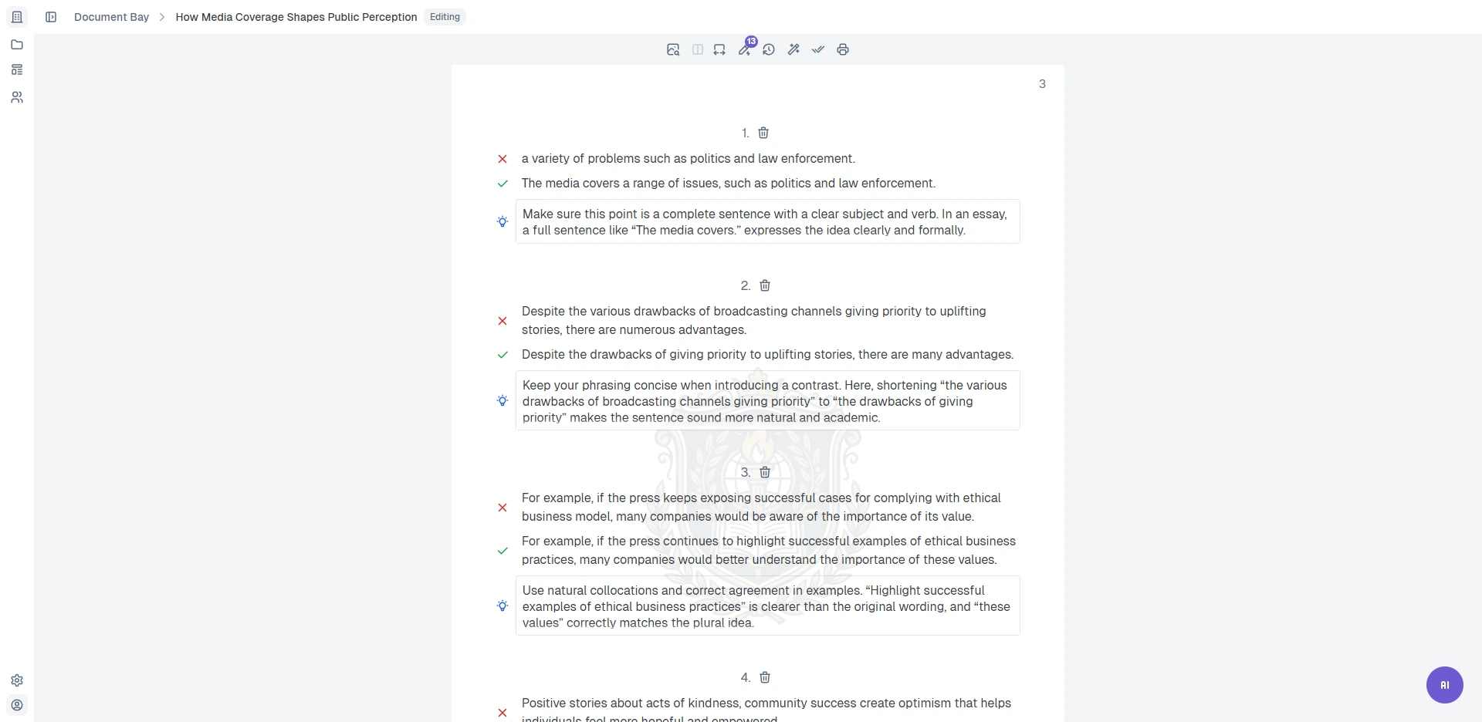The width and height of the screenshot is (1482, 722).
Task: Click the page number 3
Action: tap(1042, 83)
